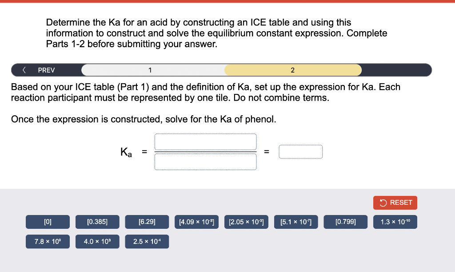Select the [0.799] tile
This screenshot has width=455, height=272.
[x=345, y=222]
